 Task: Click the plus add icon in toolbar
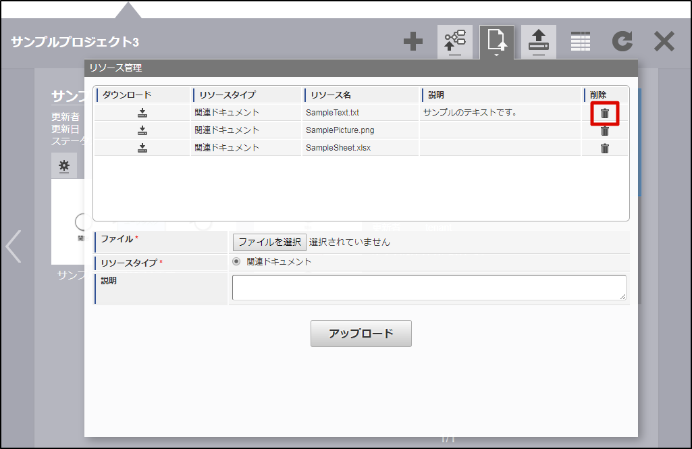(413, 41)
